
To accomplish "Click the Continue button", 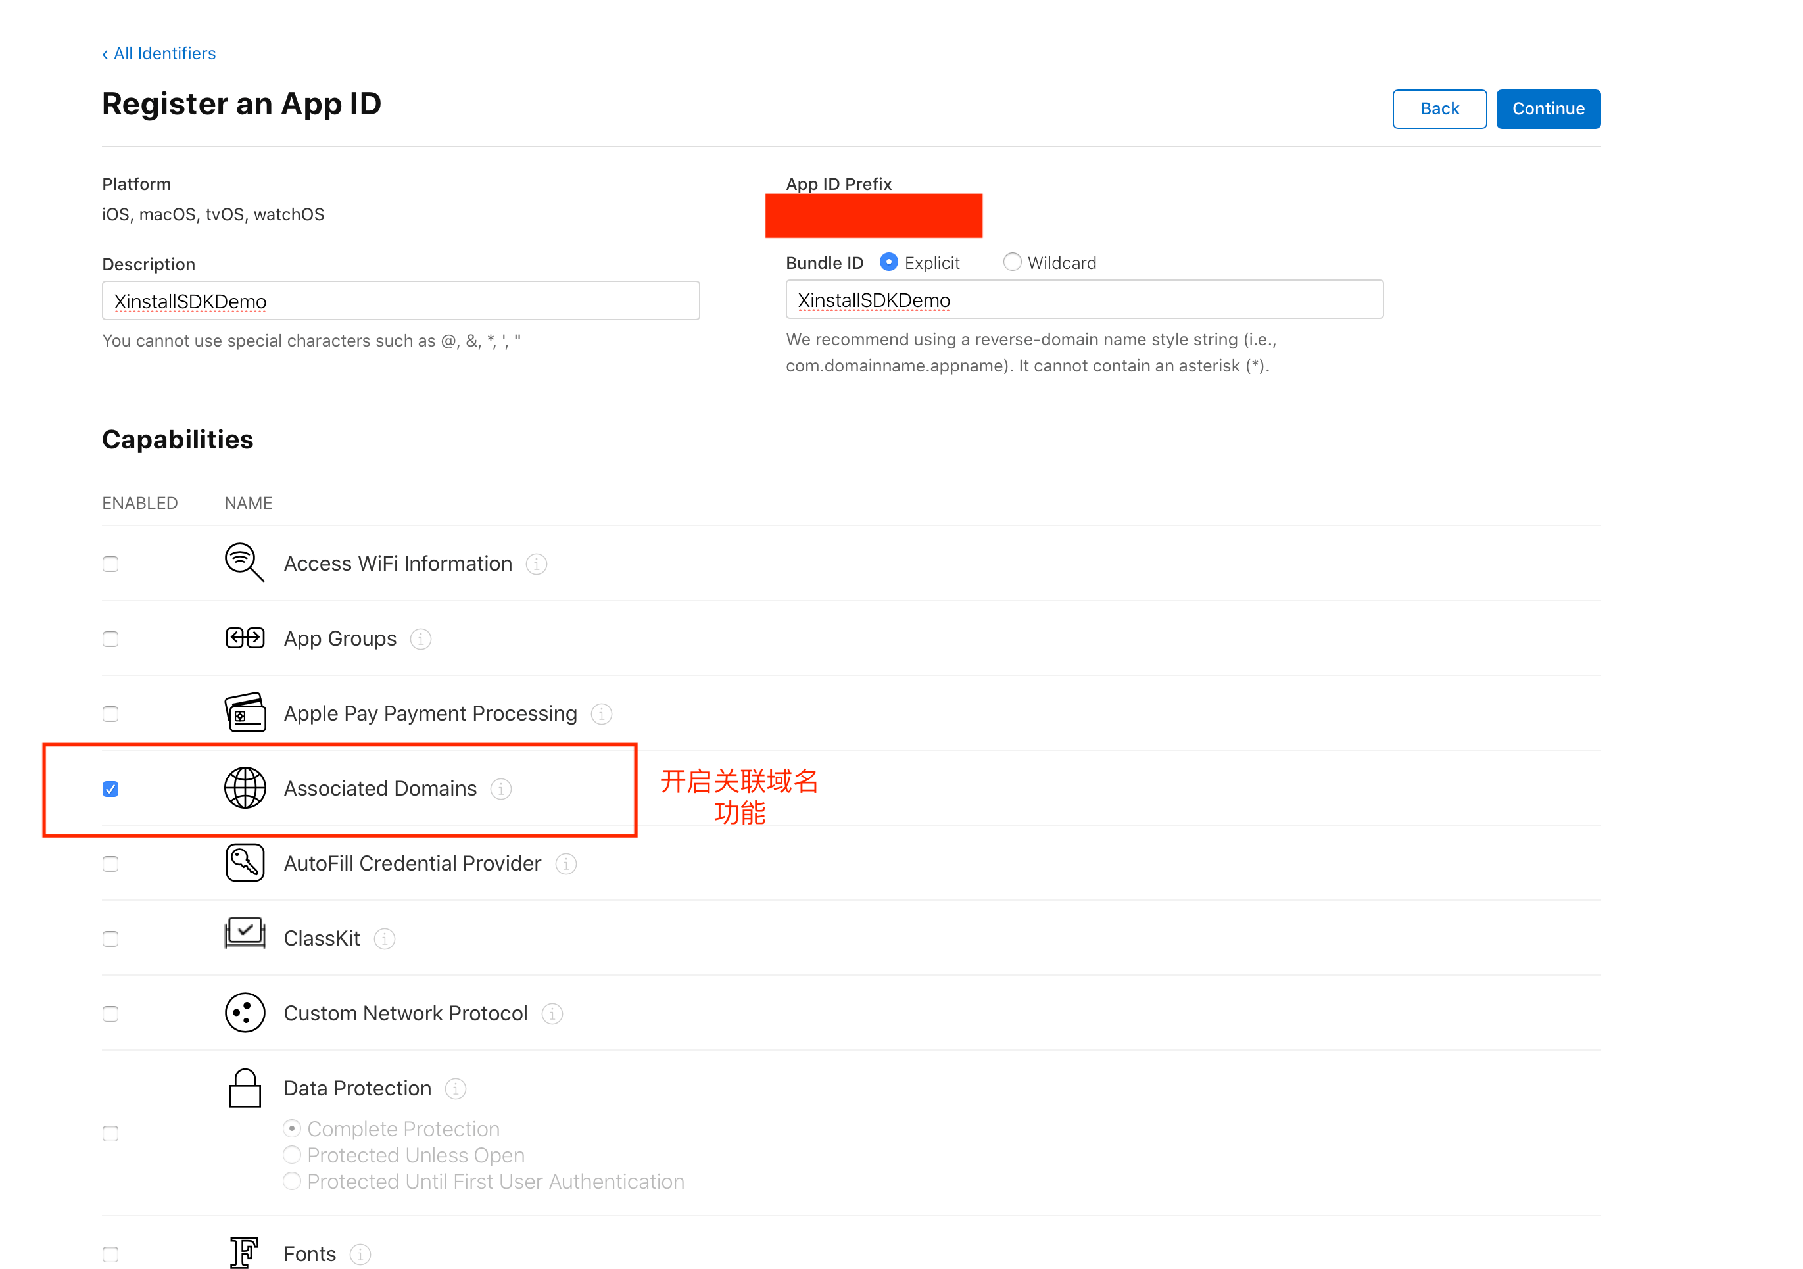I will point(1548,108).
